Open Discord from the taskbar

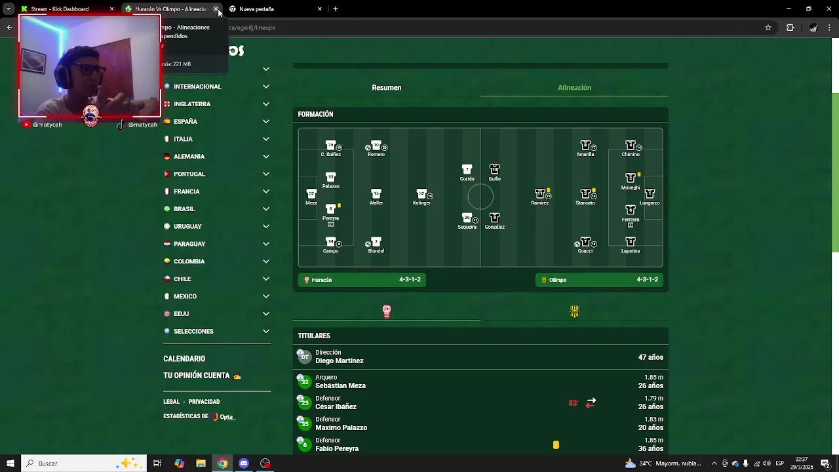244,463
